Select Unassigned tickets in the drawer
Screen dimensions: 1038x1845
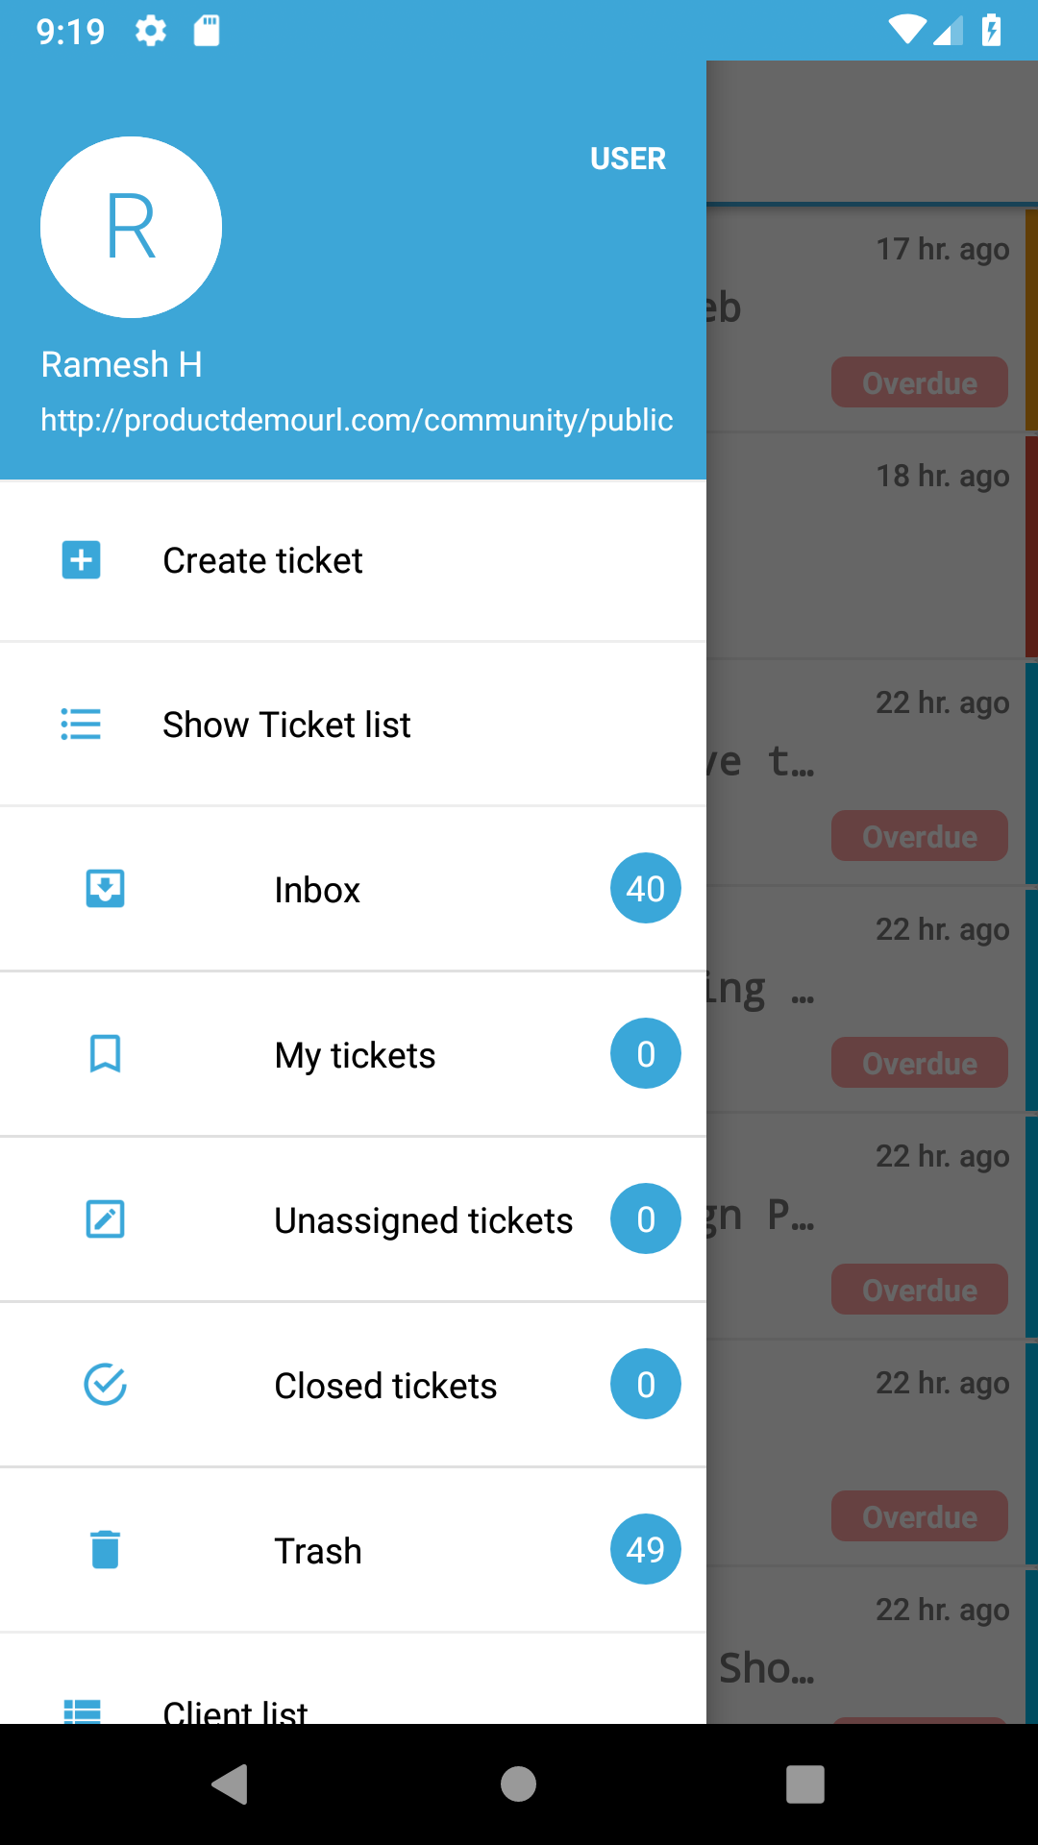coord(423,1220)
